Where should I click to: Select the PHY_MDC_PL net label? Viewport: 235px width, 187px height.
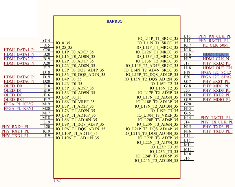[x=216, y=86]
